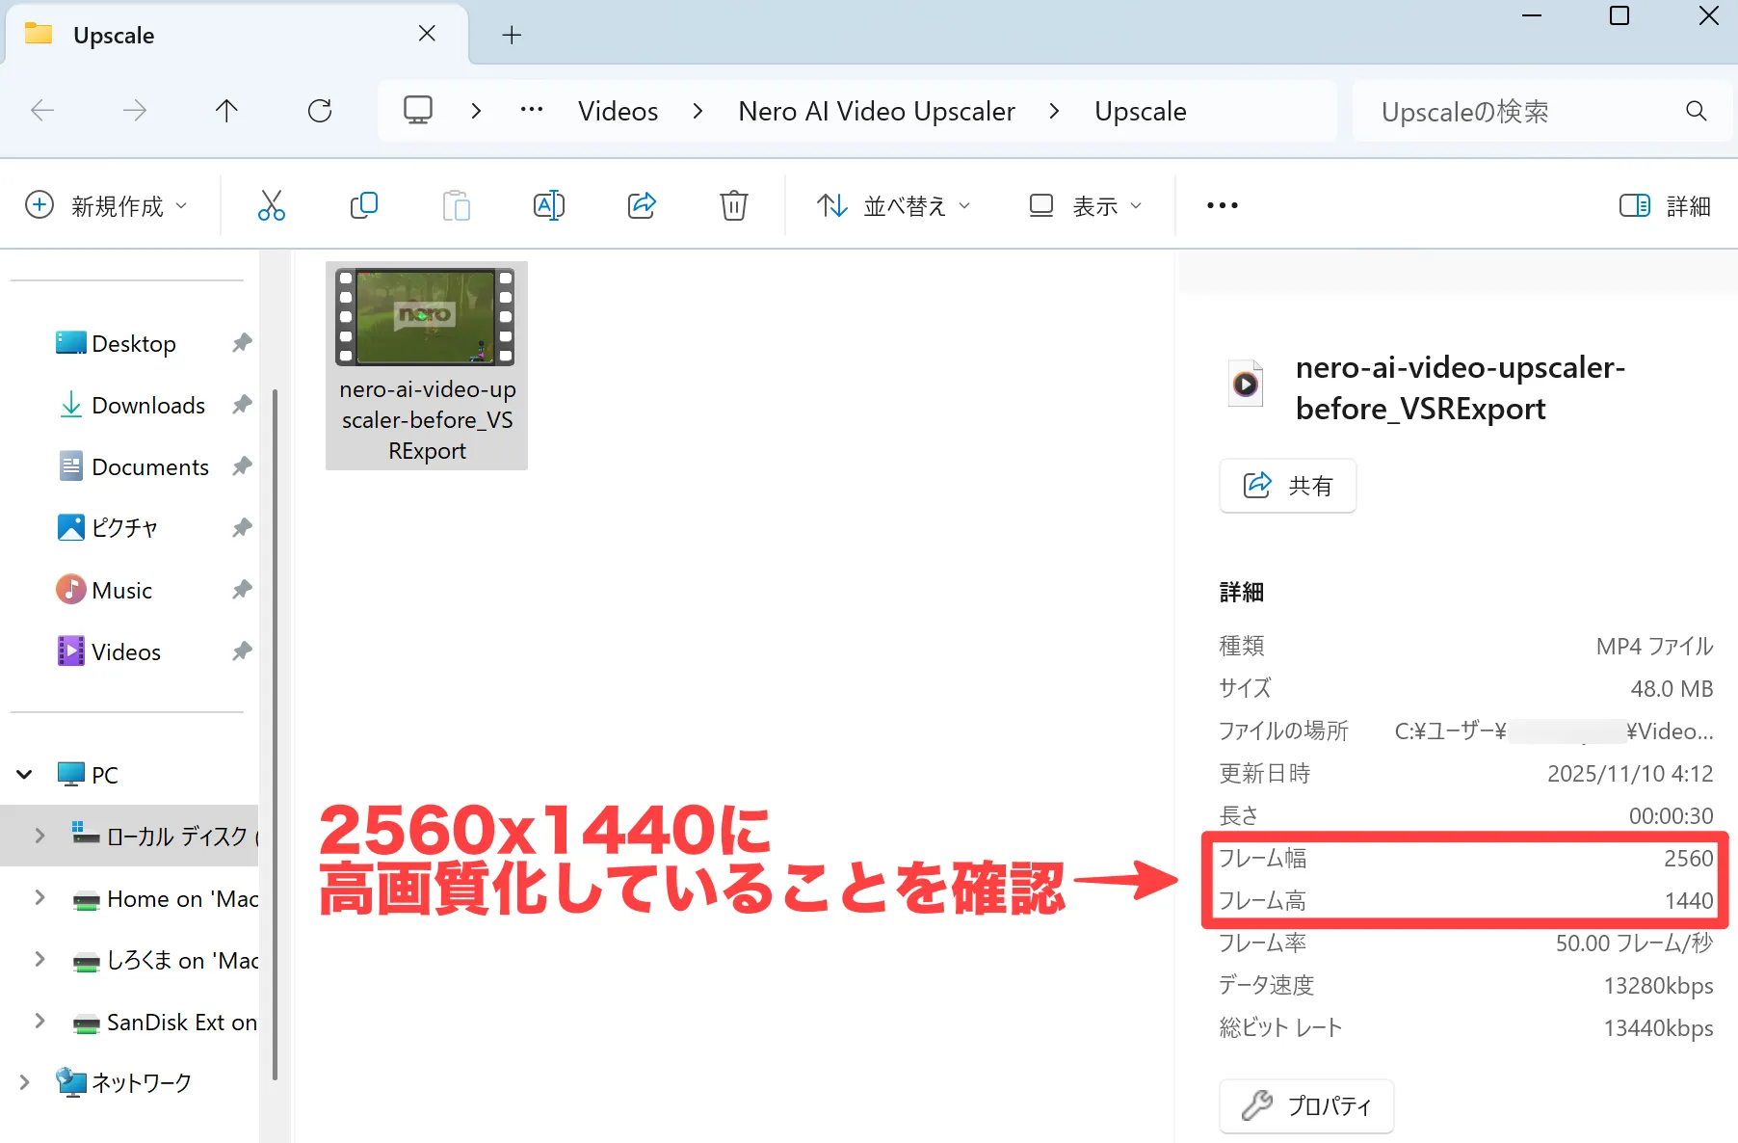The height and width of the screenshot is (1143, 1738).
Task: Click the Delete trash icon
Action: pyautogui.click(x=733, y=204)
